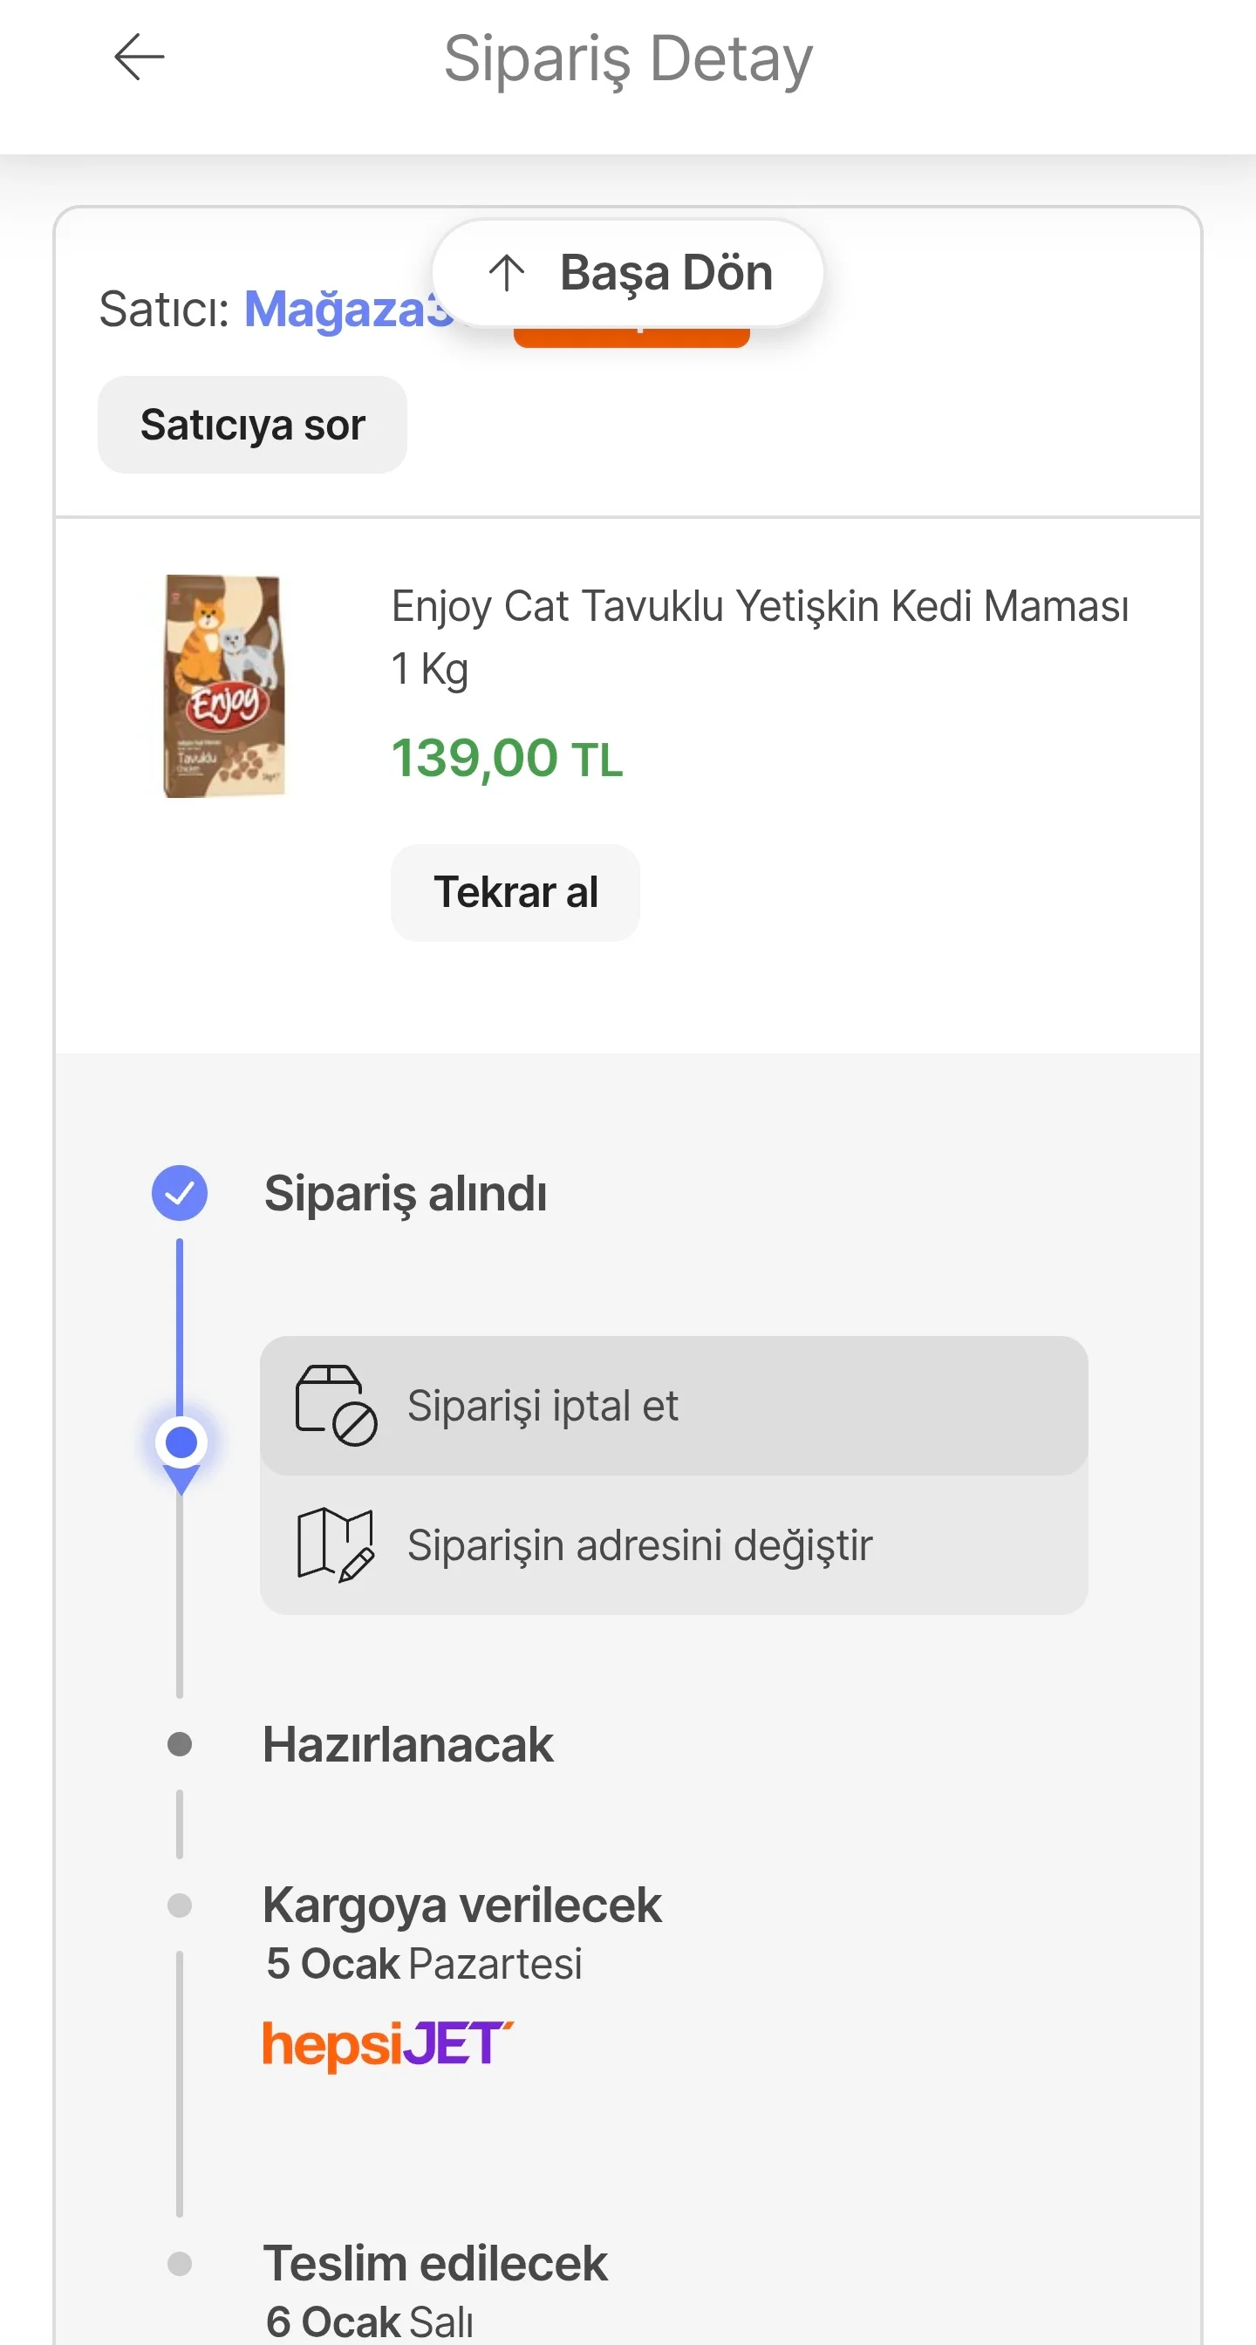Click the current step location pin marker

(181, 1448)
